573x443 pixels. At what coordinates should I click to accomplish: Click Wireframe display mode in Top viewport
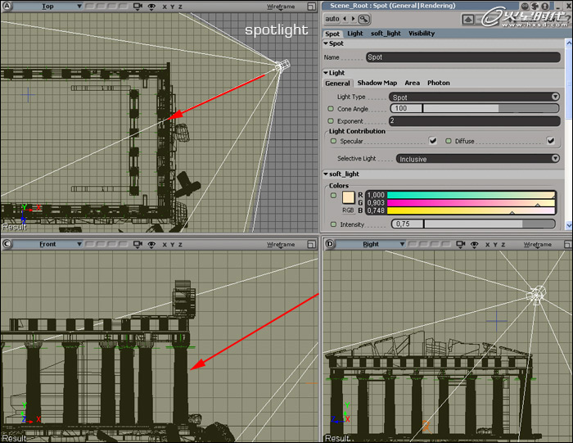pos(281,6)
